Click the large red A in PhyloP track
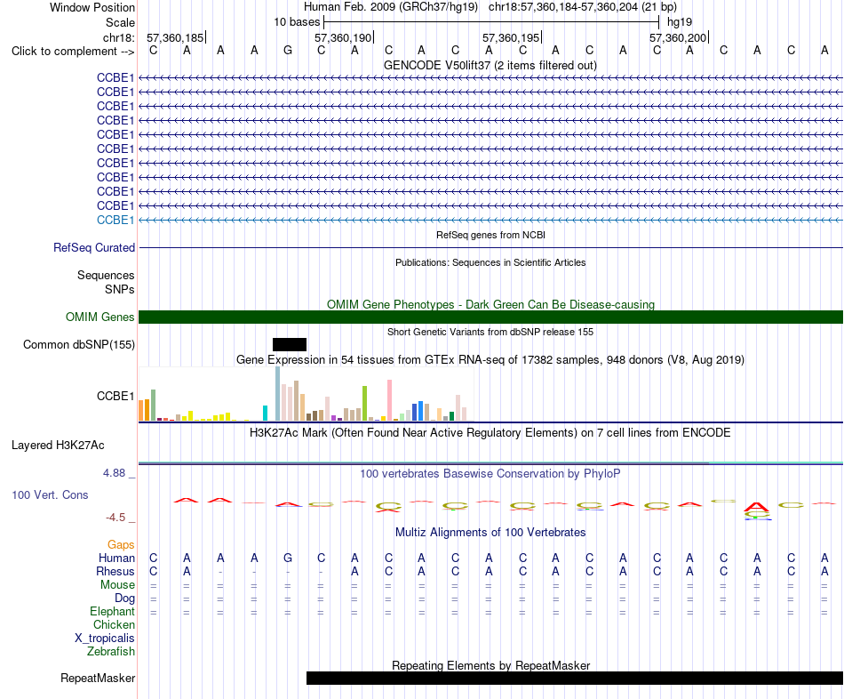 tap(757, 507)
